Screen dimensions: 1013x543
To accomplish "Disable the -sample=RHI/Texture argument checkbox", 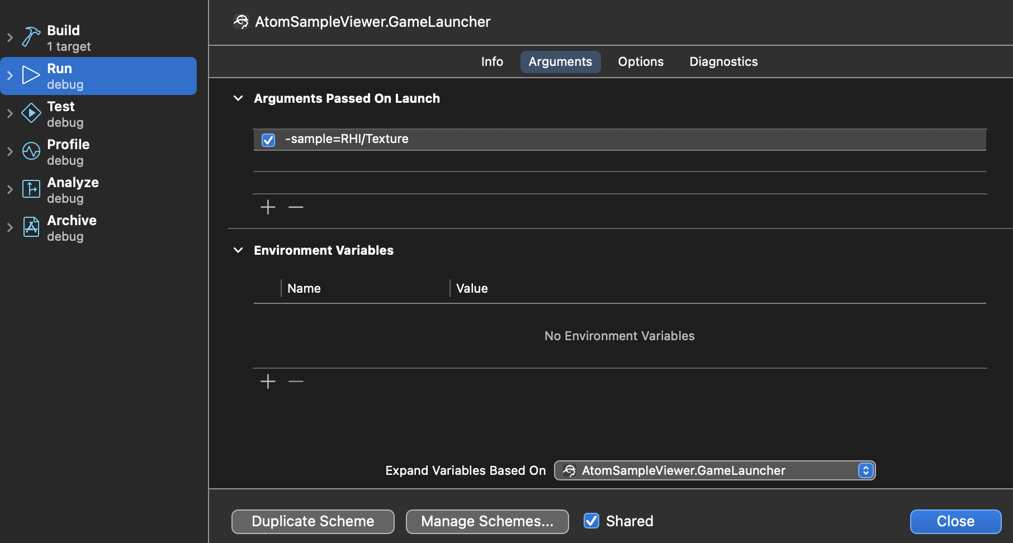I will (268, 140).
